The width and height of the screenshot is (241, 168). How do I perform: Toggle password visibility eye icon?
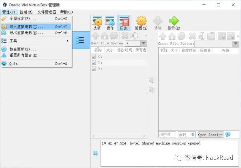[x=193, y=135]
